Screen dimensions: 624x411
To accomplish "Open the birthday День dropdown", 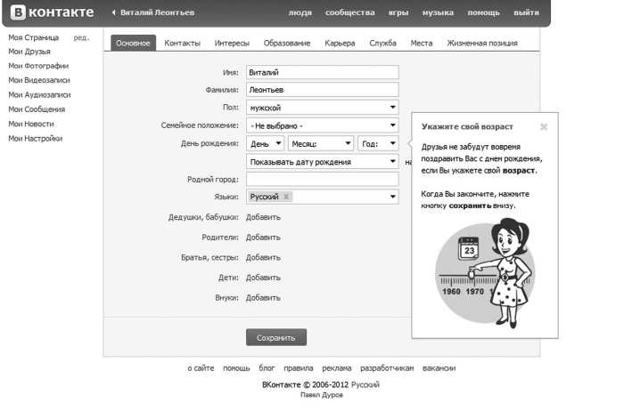I will click(265, 143).
